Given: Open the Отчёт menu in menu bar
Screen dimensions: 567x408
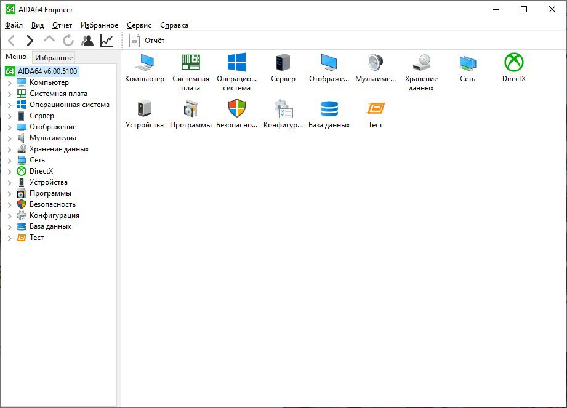Looking at the screenshot, I should 62,25.
